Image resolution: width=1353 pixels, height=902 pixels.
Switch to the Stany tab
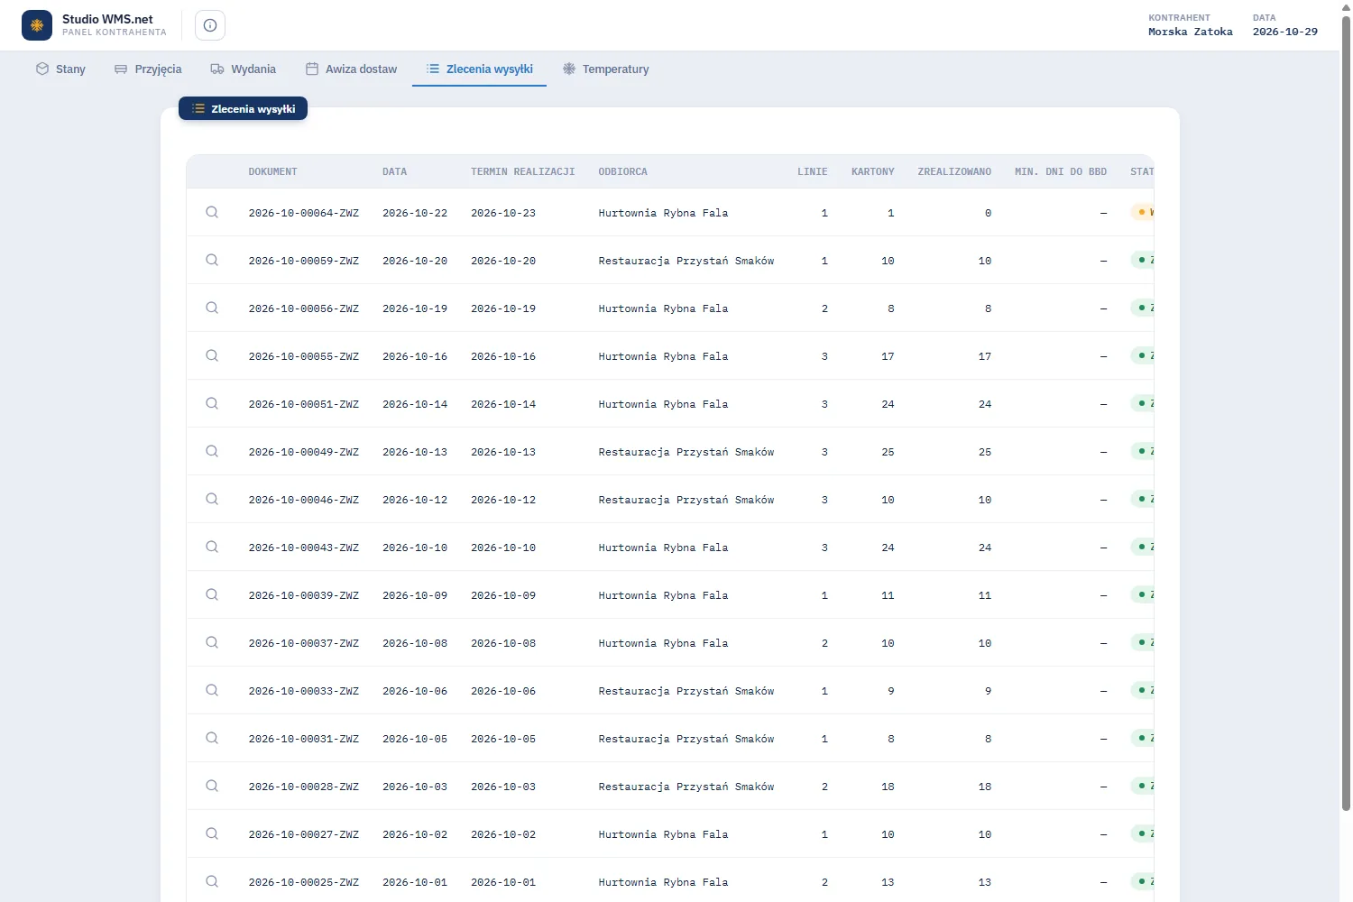60,69
